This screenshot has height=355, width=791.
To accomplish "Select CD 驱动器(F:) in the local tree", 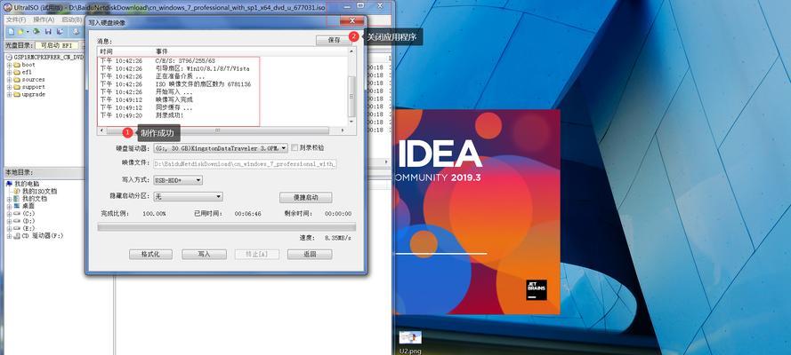I will (38, 236).
